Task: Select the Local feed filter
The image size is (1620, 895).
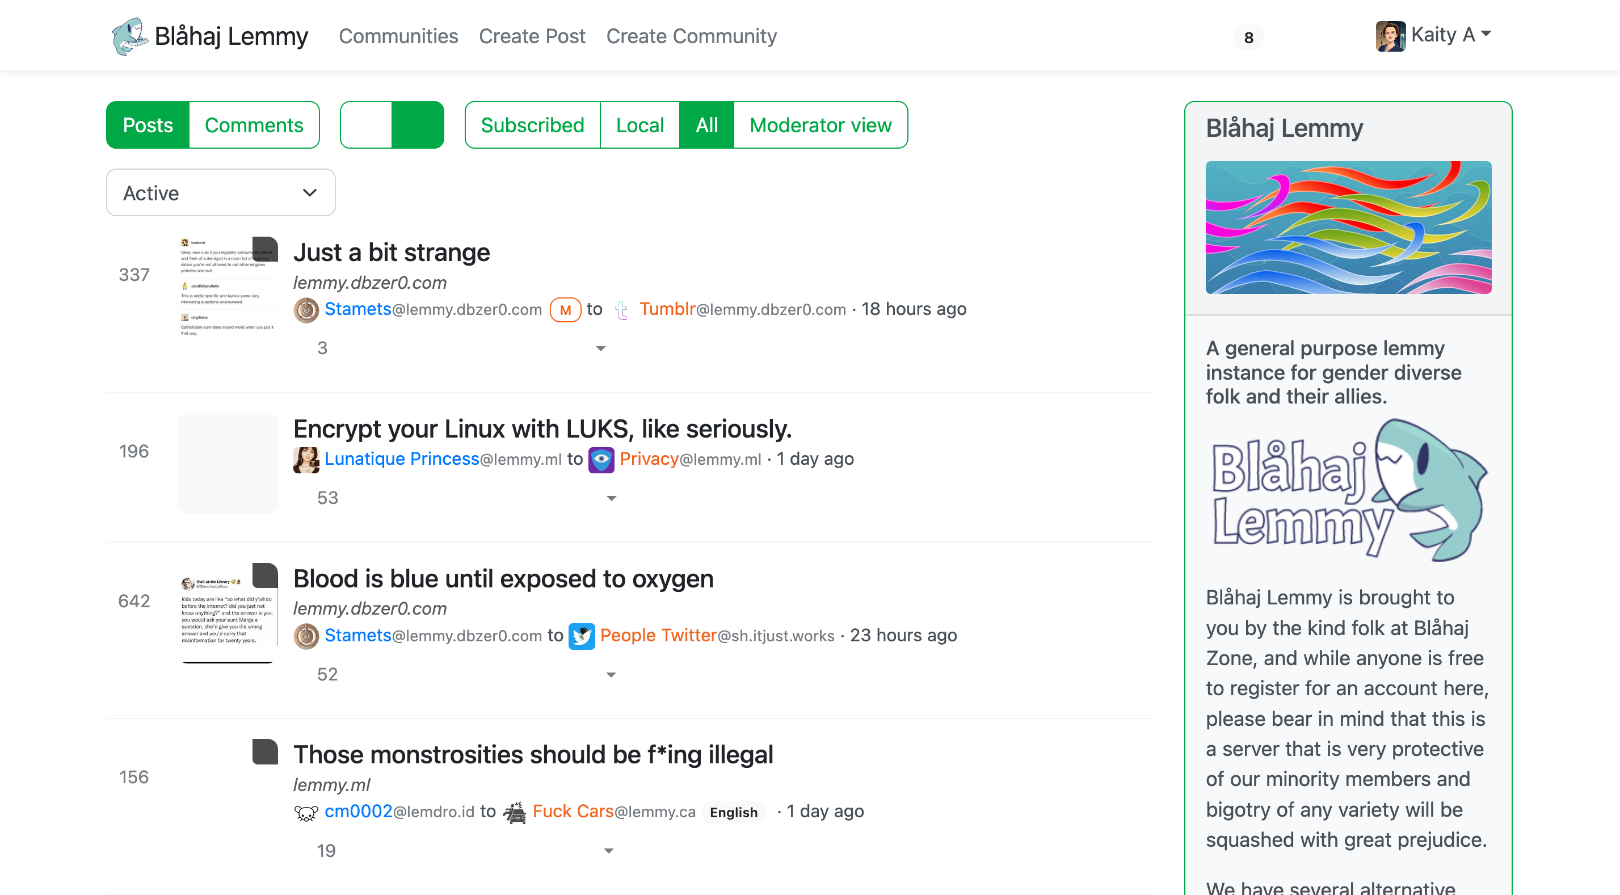Action: click(639, 125)
